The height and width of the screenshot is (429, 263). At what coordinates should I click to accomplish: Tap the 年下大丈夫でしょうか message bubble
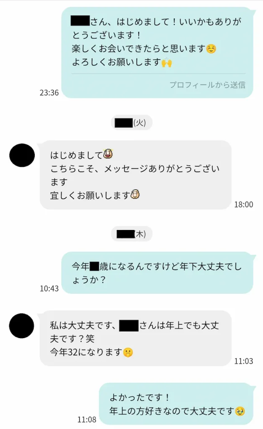[x=157, y=273]
